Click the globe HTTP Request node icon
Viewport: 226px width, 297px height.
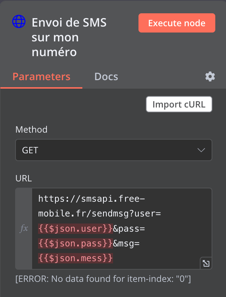18,22
